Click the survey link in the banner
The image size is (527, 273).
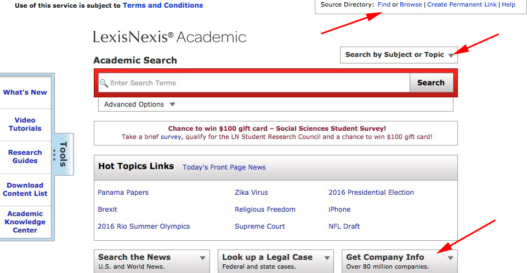172,137
